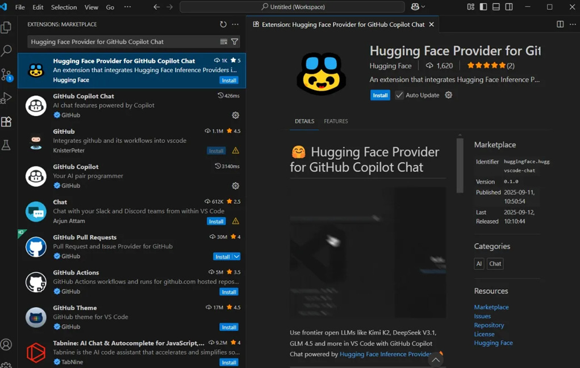Click warning icon on KnisterPeter GitHub extension
Viewport: 580px width, 368px height.
[235, 151]
